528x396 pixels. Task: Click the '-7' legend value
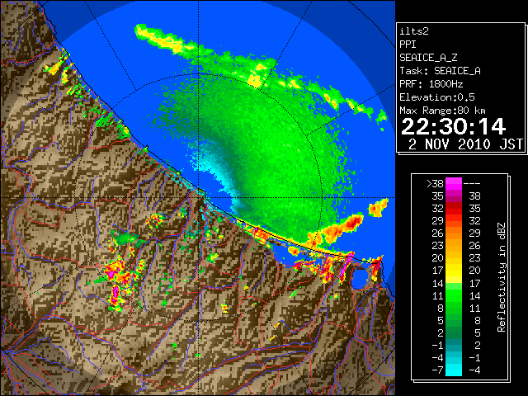pyautogui.click(x=437, y=370)
